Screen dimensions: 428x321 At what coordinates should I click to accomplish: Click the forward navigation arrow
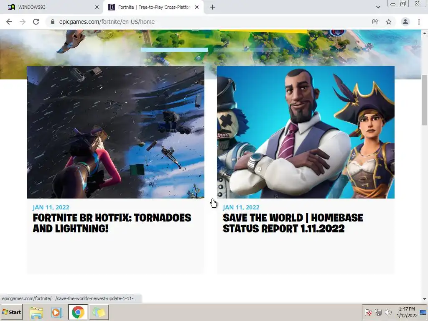click(x=23, y=22)
